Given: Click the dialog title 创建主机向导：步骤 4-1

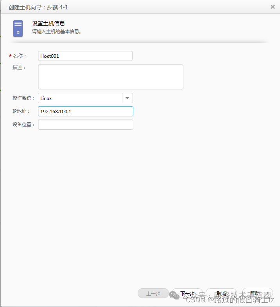Looking at the screenshot, I should coord(38,7).
